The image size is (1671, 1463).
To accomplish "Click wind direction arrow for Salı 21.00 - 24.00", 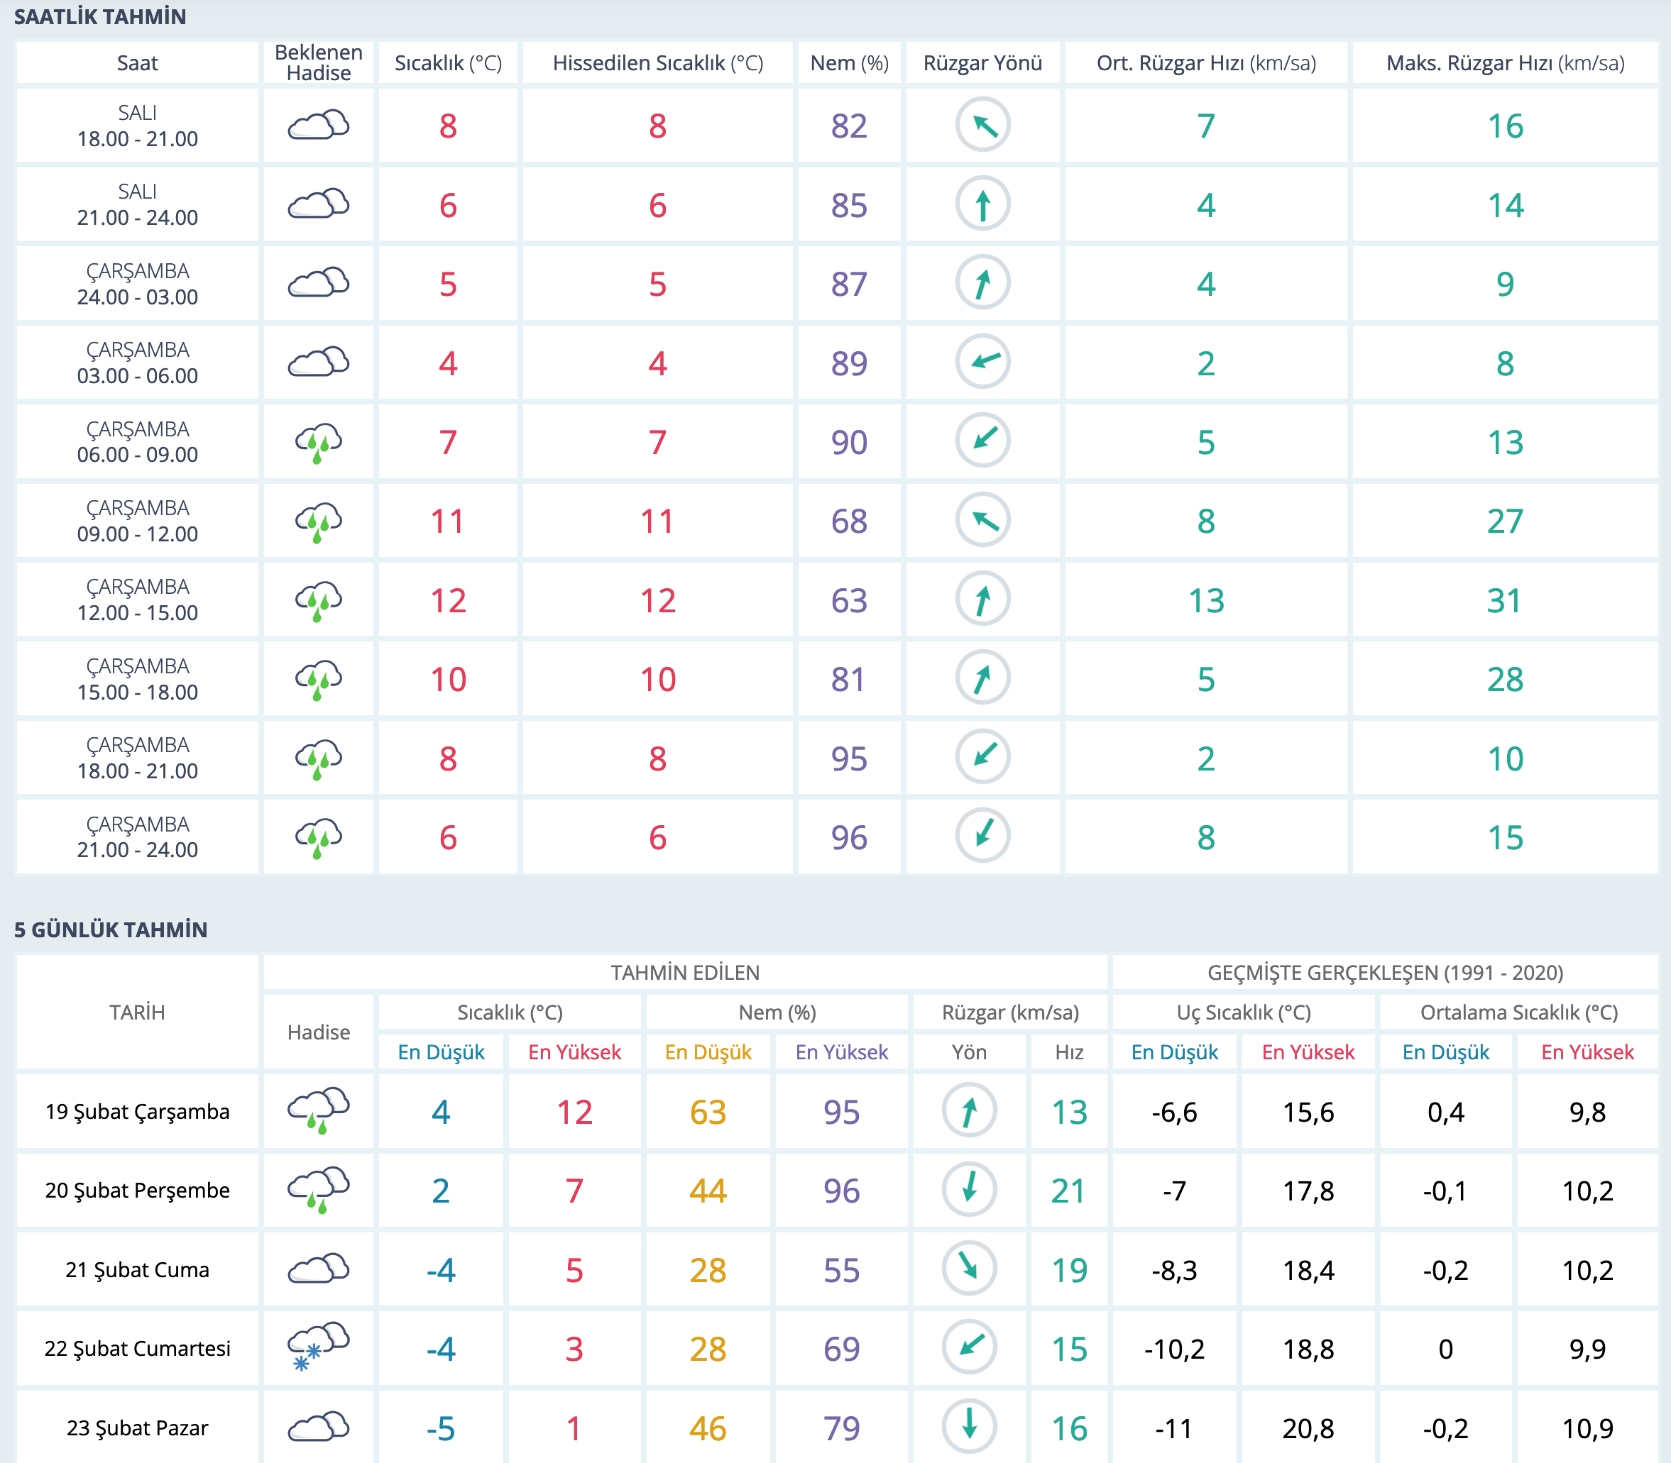I will (982, 204).
